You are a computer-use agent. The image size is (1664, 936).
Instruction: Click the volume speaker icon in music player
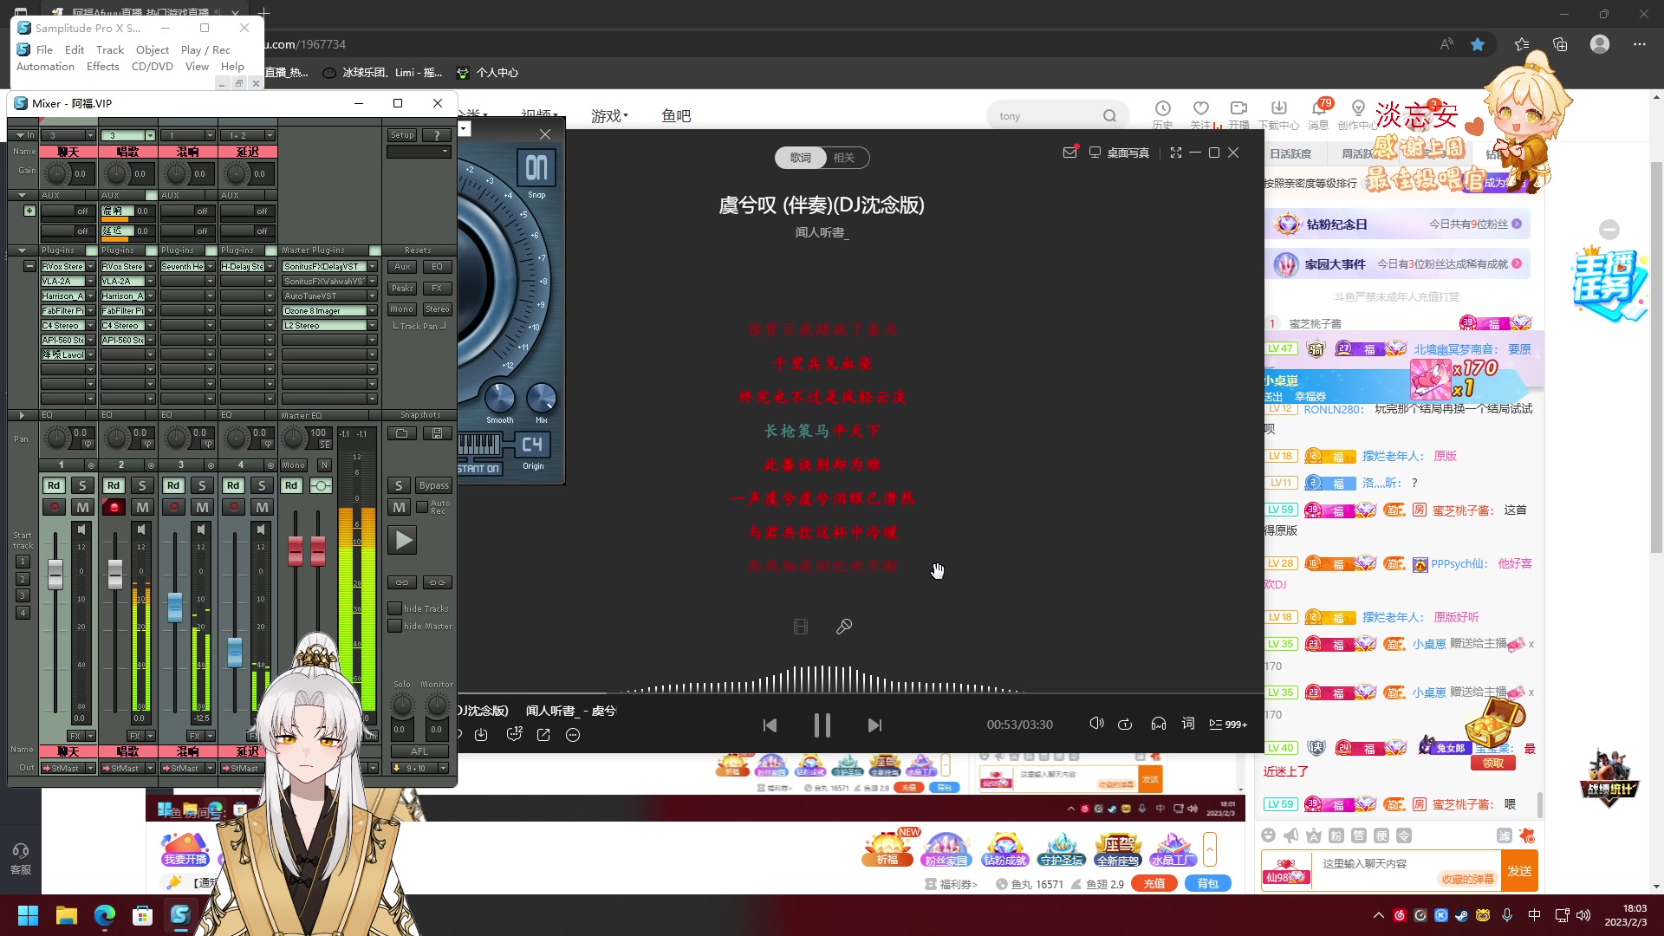[1096, 724]
